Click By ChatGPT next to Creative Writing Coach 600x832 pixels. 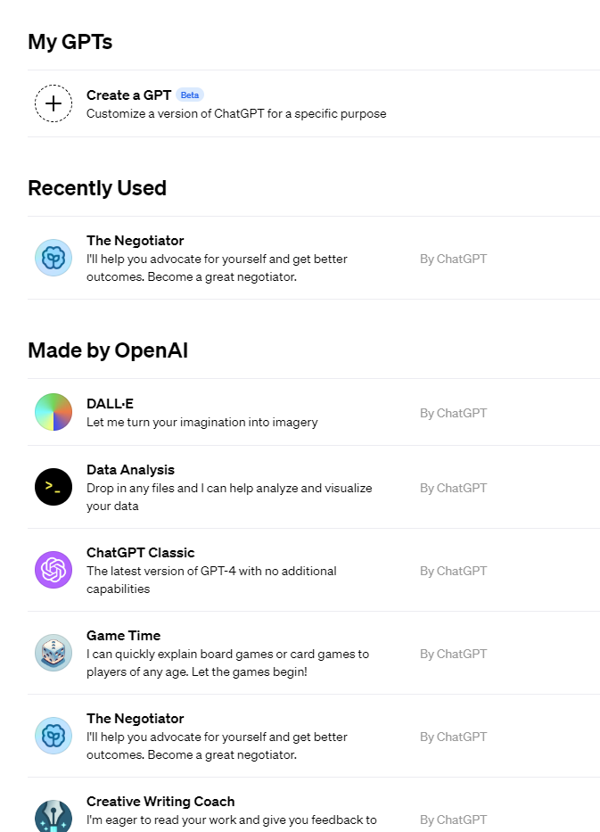click(x=453, y=820)
